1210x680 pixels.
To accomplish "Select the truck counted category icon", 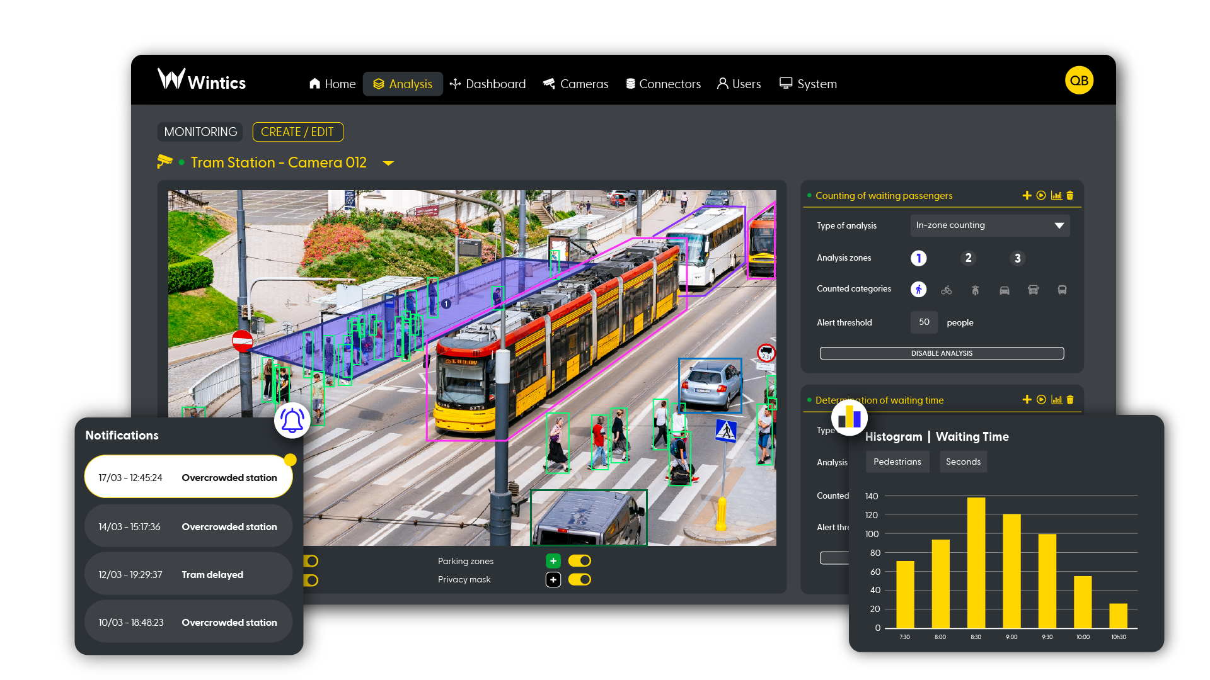I will click(x=1033, y=290).
